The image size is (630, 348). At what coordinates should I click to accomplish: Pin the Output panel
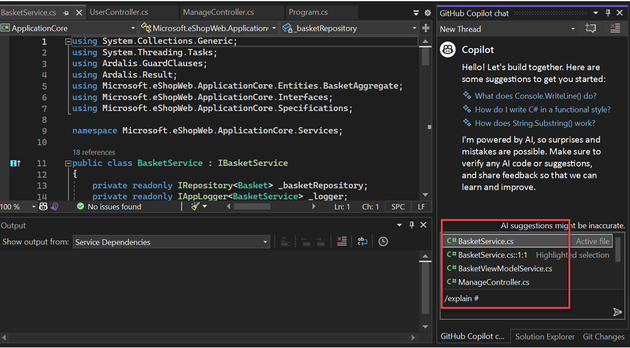click(x=412, y=225)
